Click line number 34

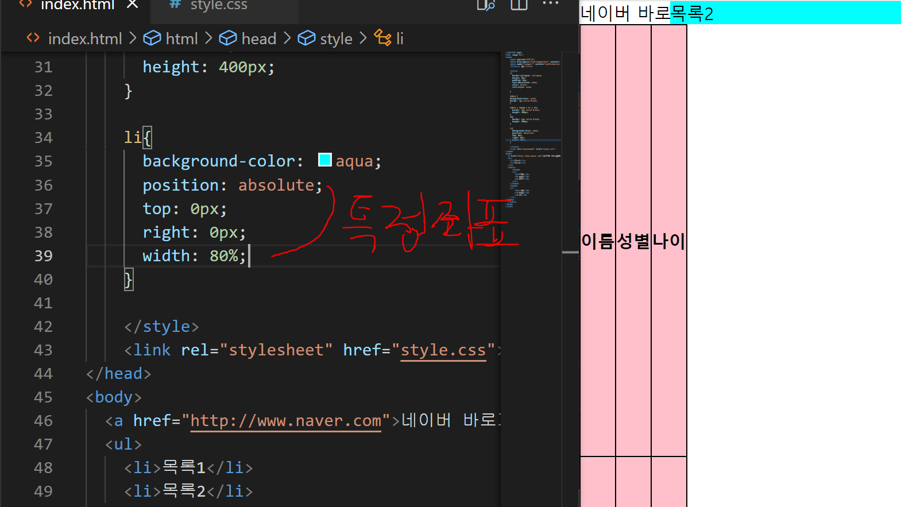pos(44,138)
